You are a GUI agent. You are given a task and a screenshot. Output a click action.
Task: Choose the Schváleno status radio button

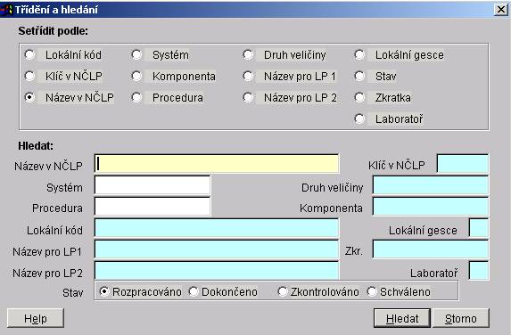click(372, 291)
